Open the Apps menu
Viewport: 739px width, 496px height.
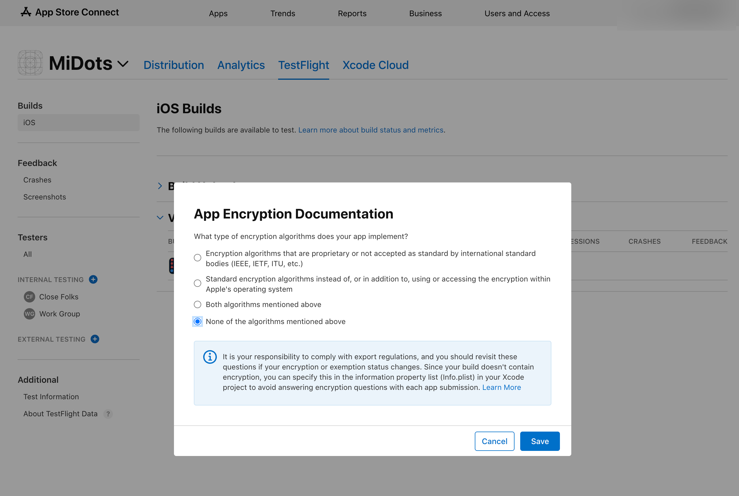218,13
